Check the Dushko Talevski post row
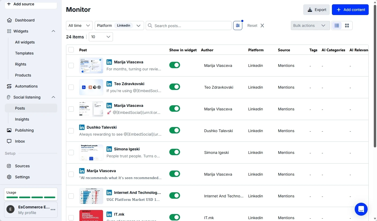The height and width of the screenshot is (221, 377). [71, 131]
